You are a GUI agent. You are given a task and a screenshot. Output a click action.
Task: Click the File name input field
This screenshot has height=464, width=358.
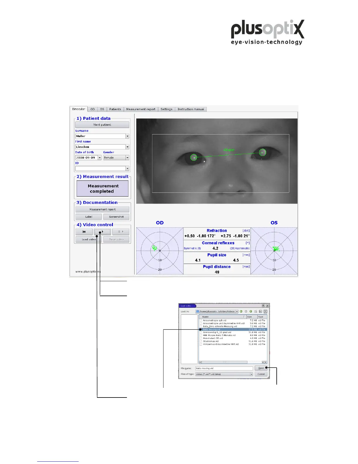(x=224, y=368)
